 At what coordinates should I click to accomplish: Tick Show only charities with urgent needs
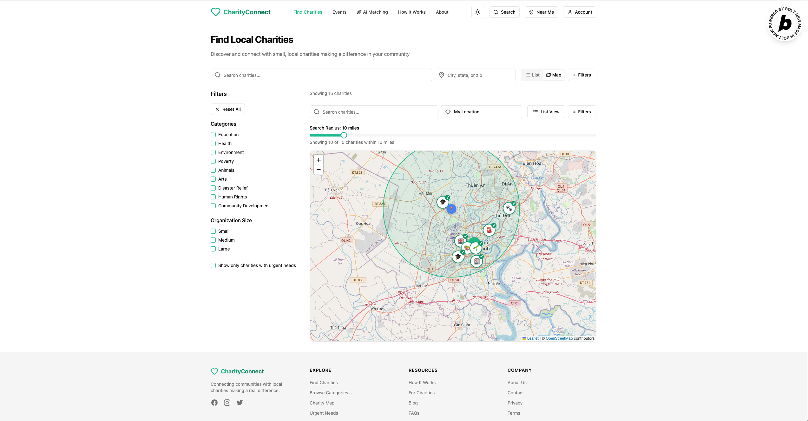coord(213,265)
